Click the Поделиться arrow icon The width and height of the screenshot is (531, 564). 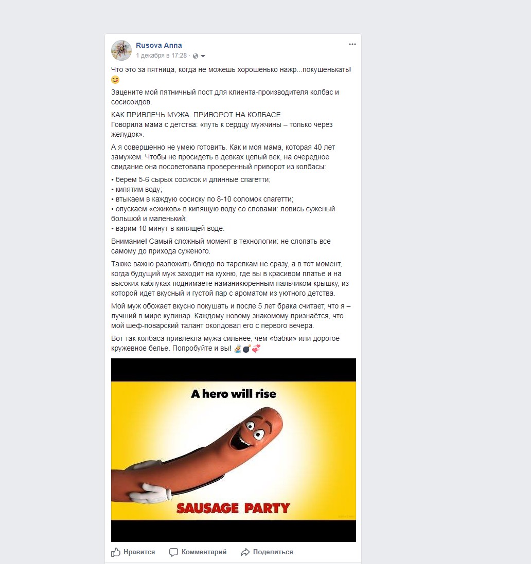[x=245, y=552]
